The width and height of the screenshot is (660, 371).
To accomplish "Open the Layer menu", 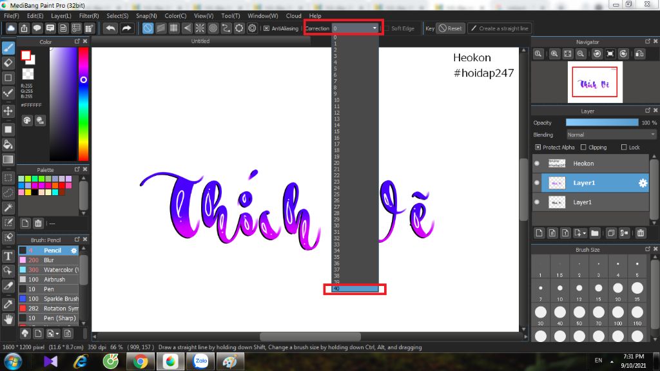I will [x=61, y=15].
